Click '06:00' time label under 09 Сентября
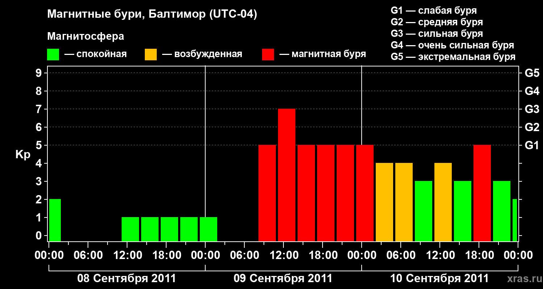This screenshot has width=543, height=289. (244, 255)
